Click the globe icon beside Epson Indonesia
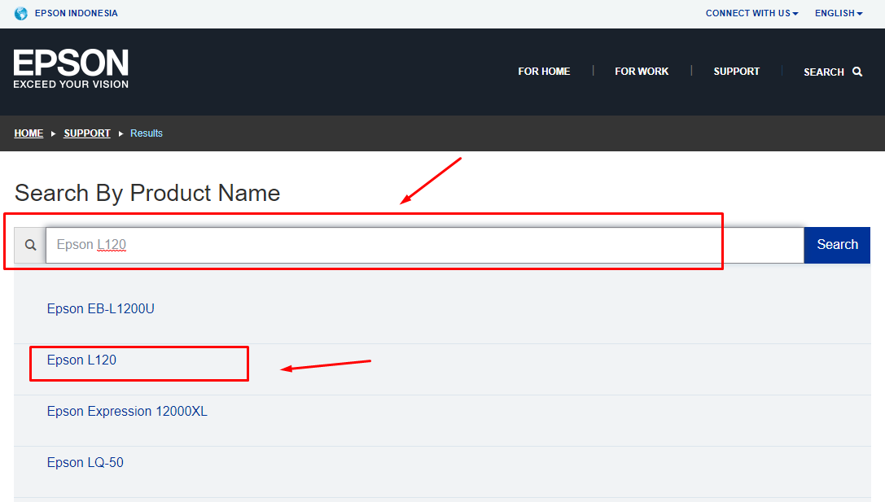Screen dimensions: 885x502 pyautogui.click(x=21, y=13)
